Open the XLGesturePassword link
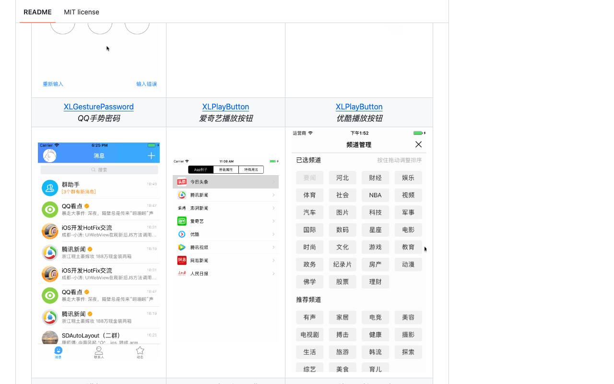 tap(99, 107)
